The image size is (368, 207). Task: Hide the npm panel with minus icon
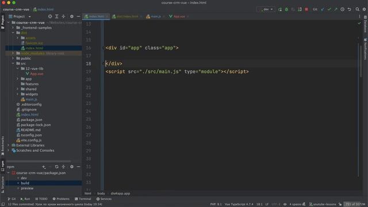click(x=78, y=167)
